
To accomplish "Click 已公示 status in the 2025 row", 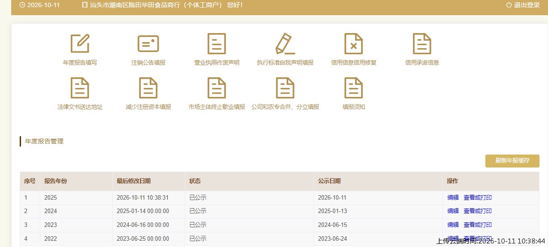I will [x=198, y=197].
